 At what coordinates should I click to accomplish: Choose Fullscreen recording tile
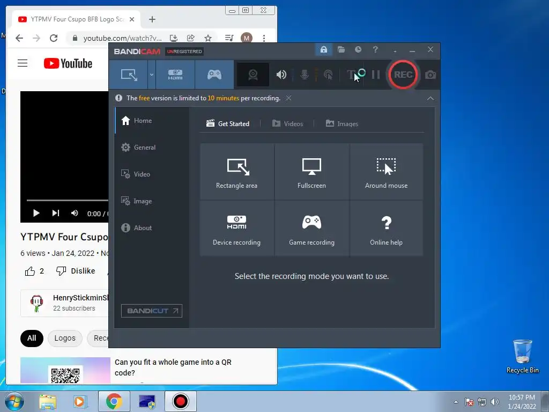point(311,171)
